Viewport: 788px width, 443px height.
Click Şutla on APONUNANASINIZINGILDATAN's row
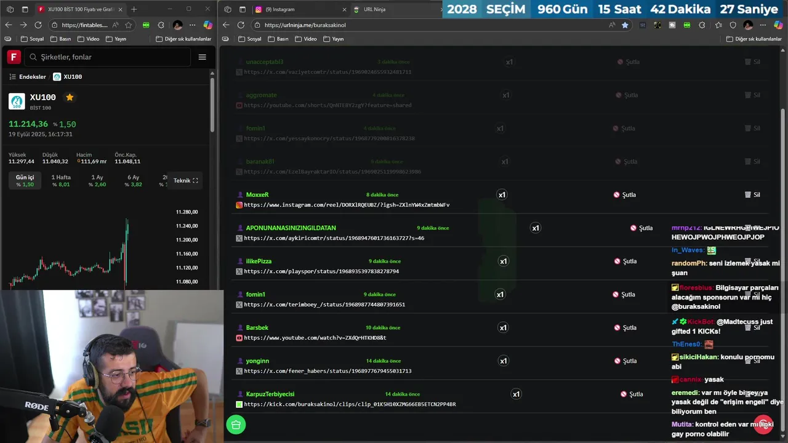click(x=641, y=228)
